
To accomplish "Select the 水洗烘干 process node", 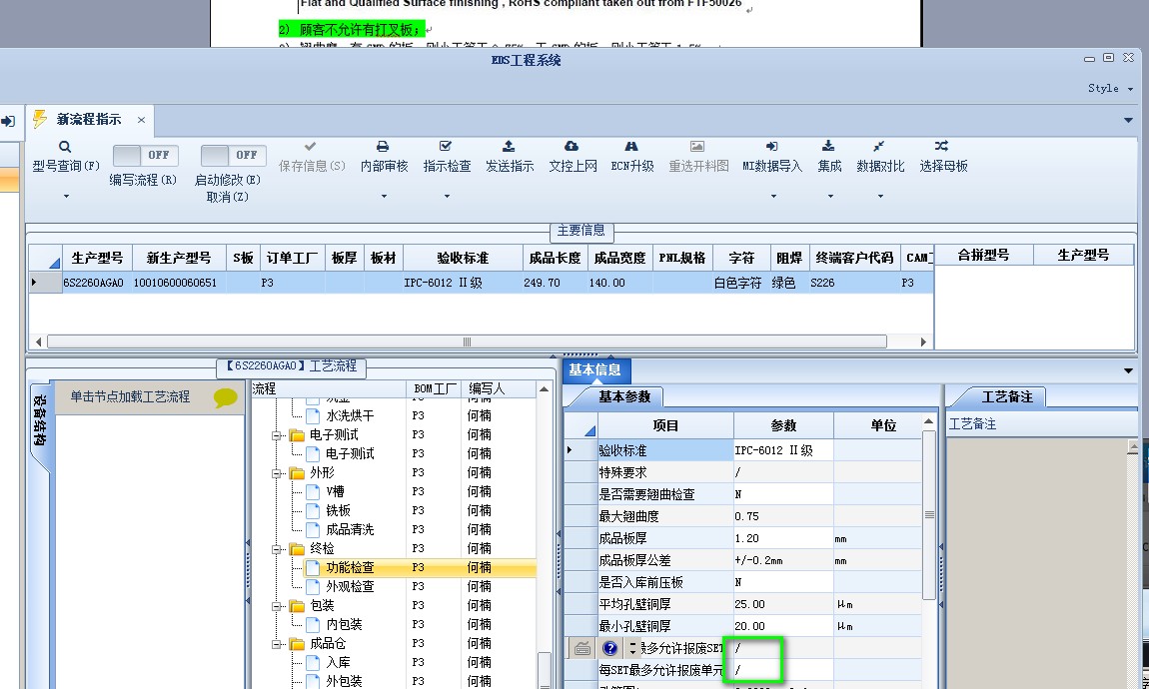I will 350,415.
